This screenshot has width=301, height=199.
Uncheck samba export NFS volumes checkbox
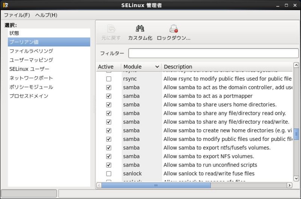tap(109, 156)
